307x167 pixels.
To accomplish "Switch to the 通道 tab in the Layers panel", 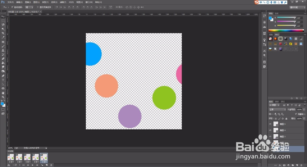I will (x=277, y=102).
